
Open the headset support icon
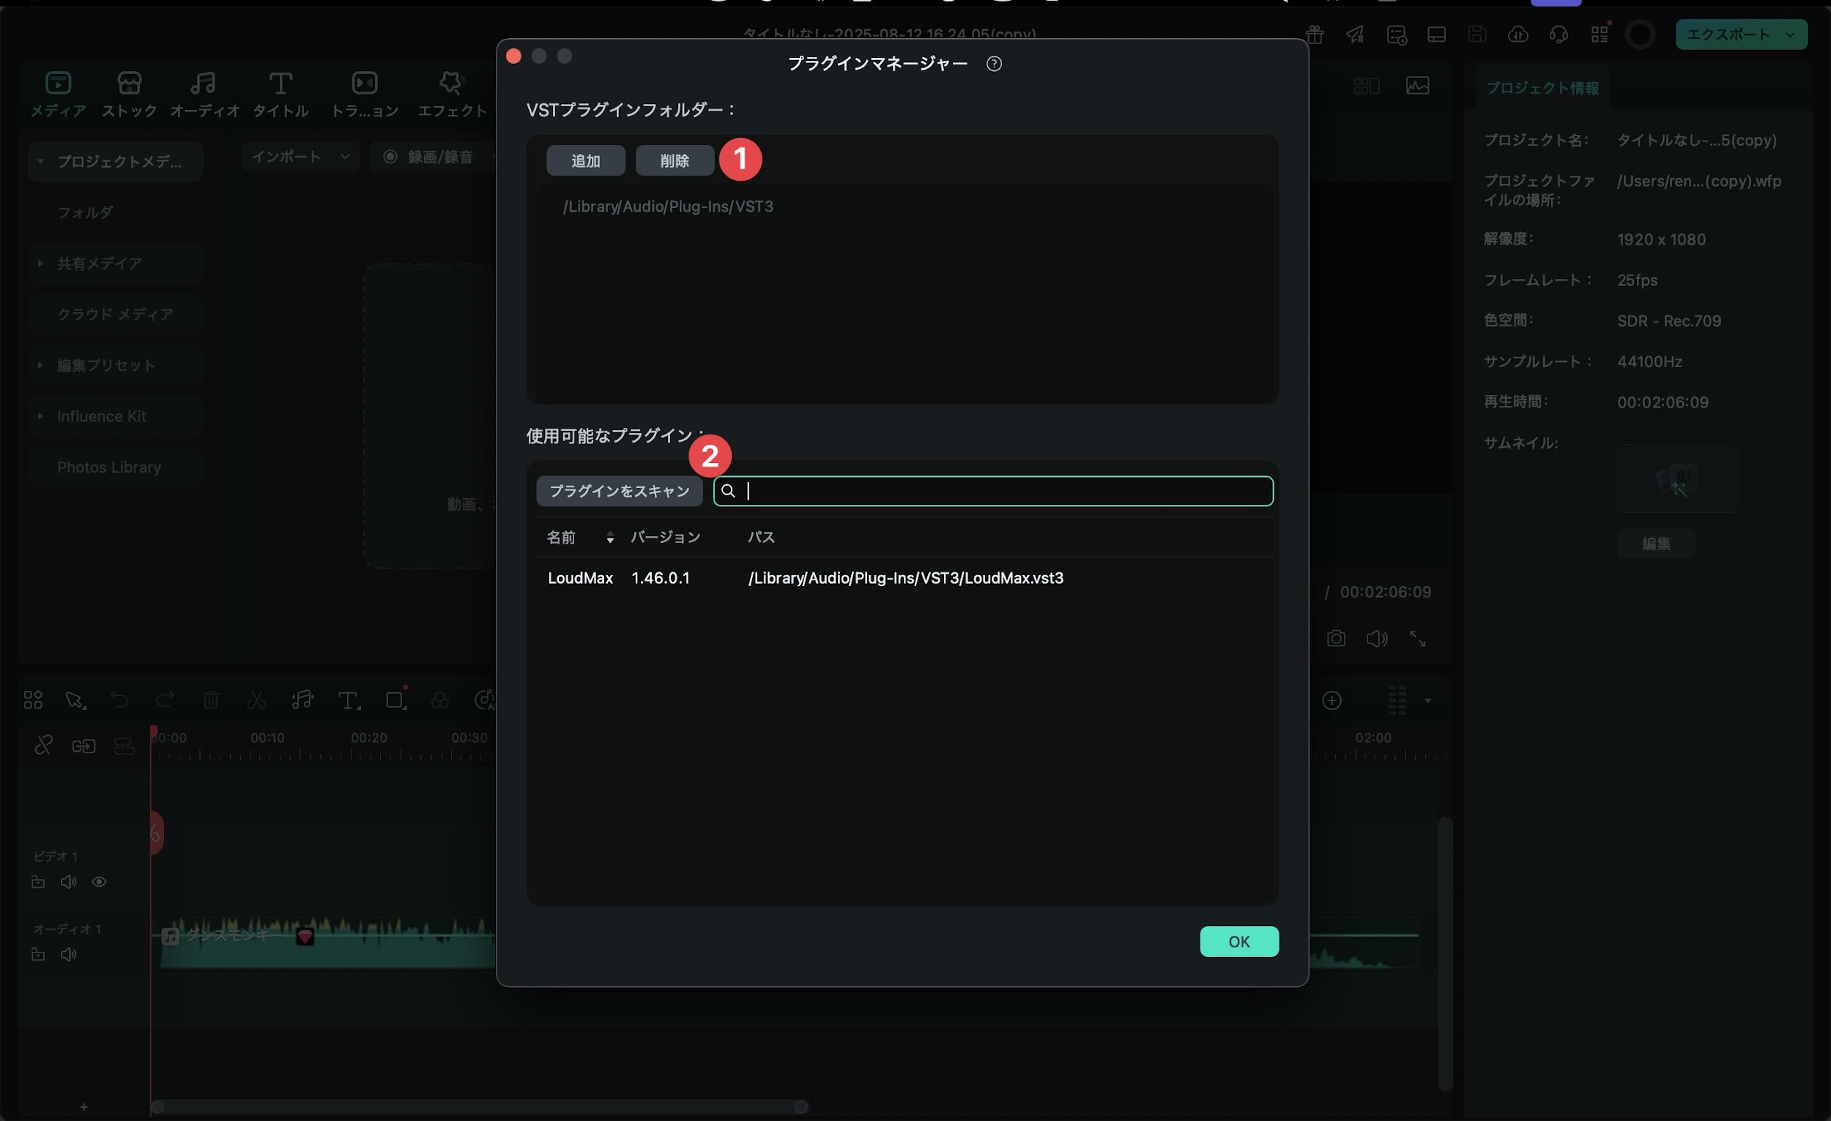(x=1559, y=34)
